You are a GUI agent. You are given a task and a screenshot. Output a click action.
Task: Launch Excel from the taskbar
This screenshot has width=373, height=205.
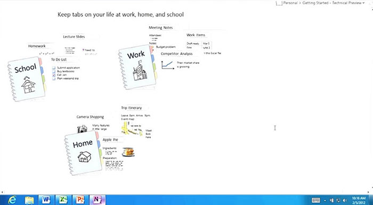(x=63, y=200)
